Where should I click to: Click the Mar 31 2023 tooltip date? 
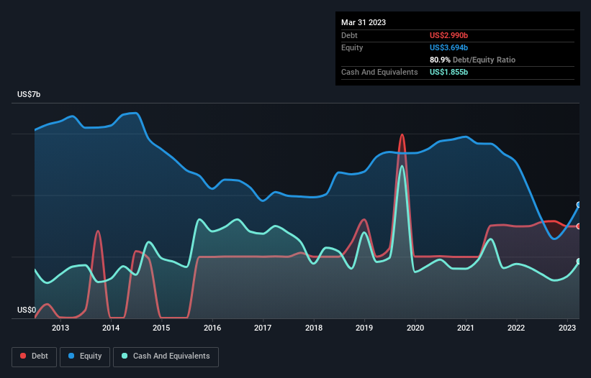click(x=364, y=22)
